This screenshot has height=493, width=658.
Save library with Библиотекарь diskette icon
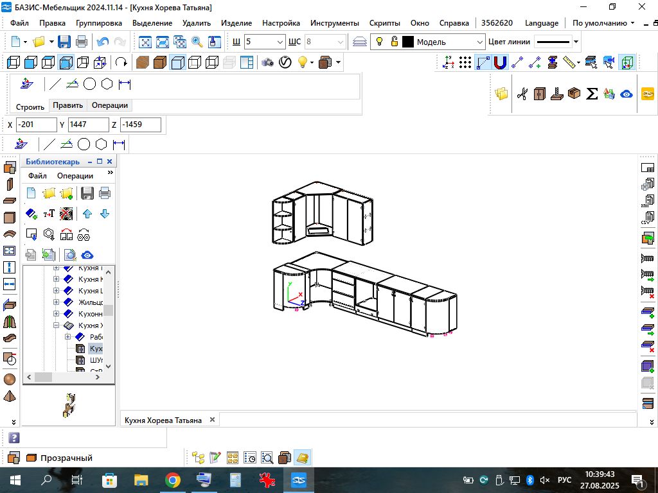coord(87,193)
